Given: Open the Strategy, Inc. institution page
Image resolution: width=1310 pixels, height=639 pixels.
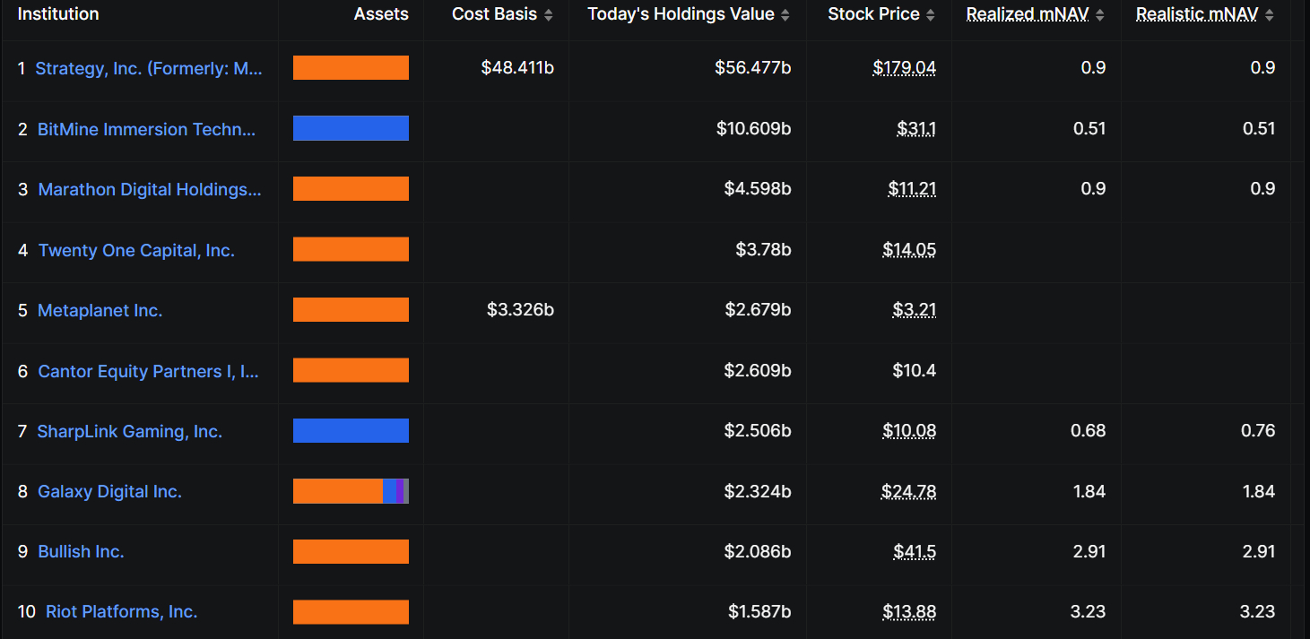Looking at the screenshot, I should tap(148, 68).
